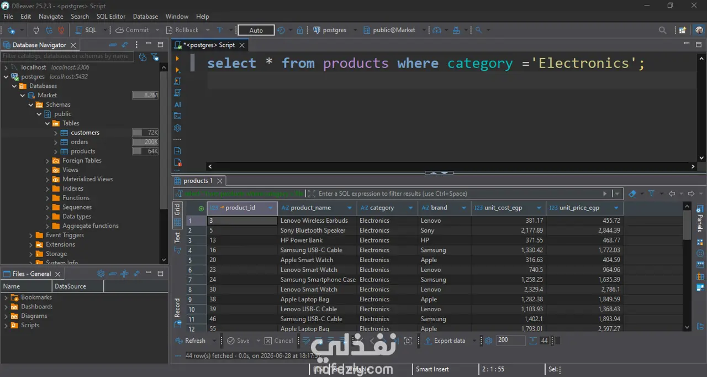Viewport: 707px width, 377px height.
Task: Open the File menu
Action: [x=8, y=17]
